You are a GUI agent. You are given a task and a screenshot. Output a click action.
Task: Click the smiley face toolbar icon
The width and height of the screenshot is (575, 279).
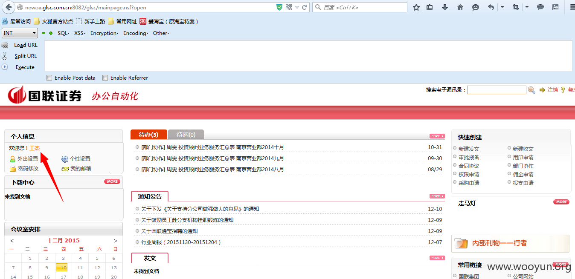tap(476, 7)
